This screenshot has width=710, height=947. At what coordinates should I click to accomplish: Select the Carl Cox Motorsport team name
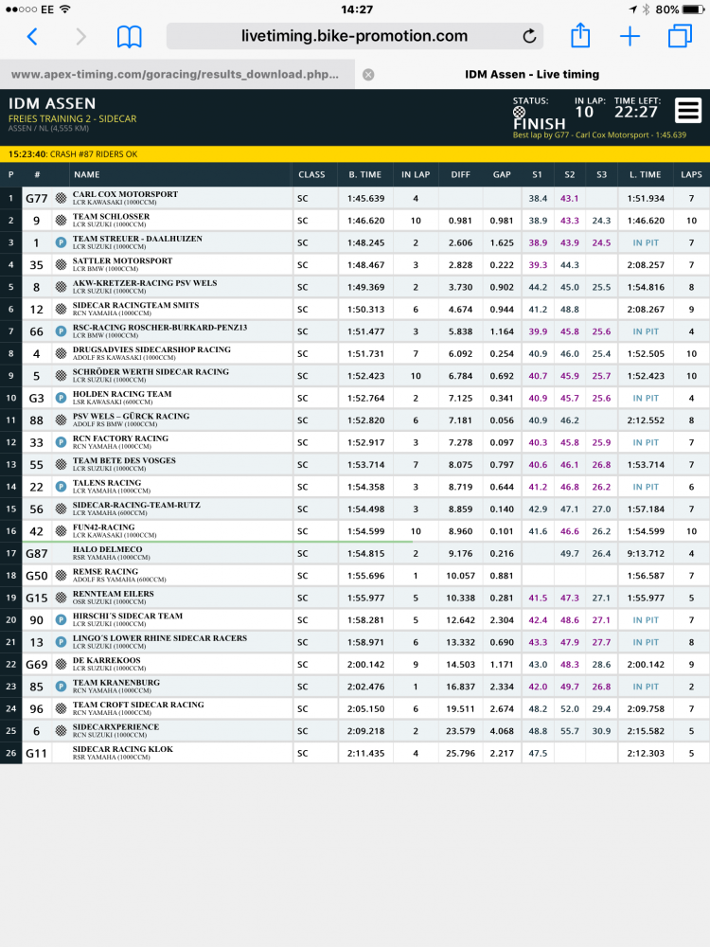click(126, 194)
